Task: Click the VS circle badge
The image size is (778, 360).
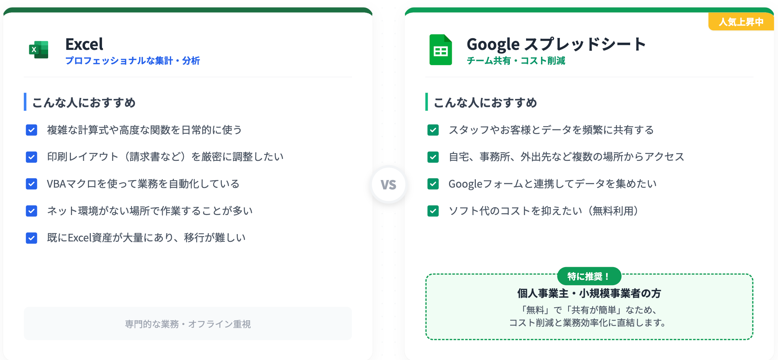Action: [x=389, y=185]
